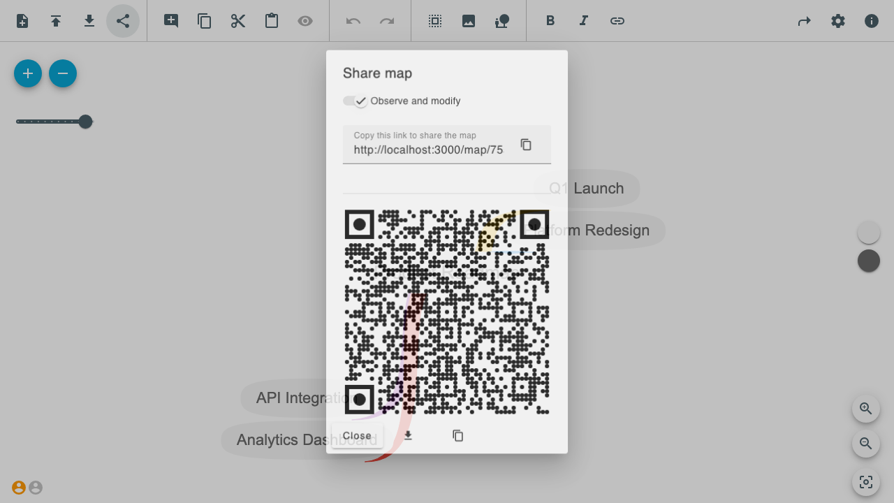Create a new map file
The image size is (894, 503).
(x=22, y=21)
